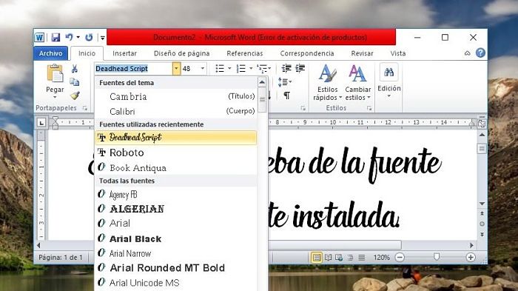Cut selection with scissors icon
Image resolution: width=518 pixels, height=291 pixels.
74,68
